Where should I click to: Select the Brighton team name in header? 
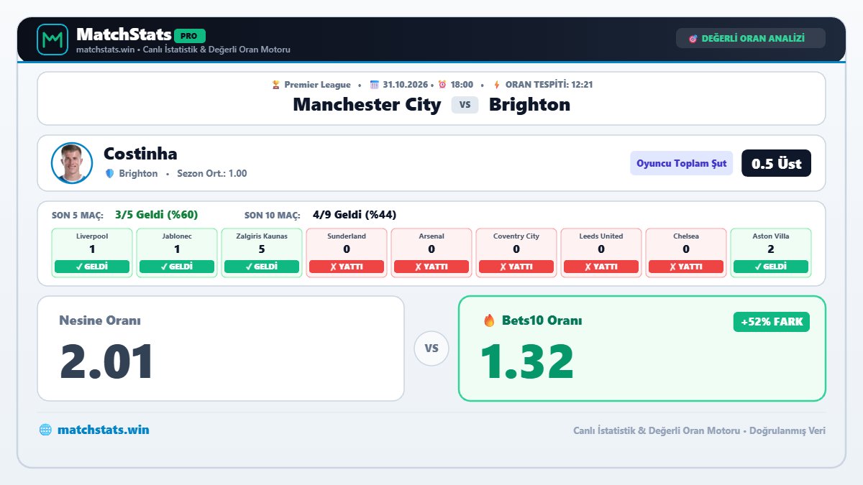click(529, 104)
